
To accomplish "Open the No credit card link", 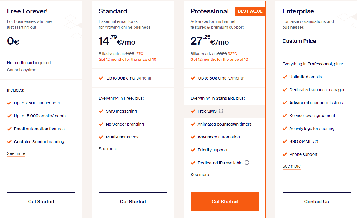I will (20, 63).
